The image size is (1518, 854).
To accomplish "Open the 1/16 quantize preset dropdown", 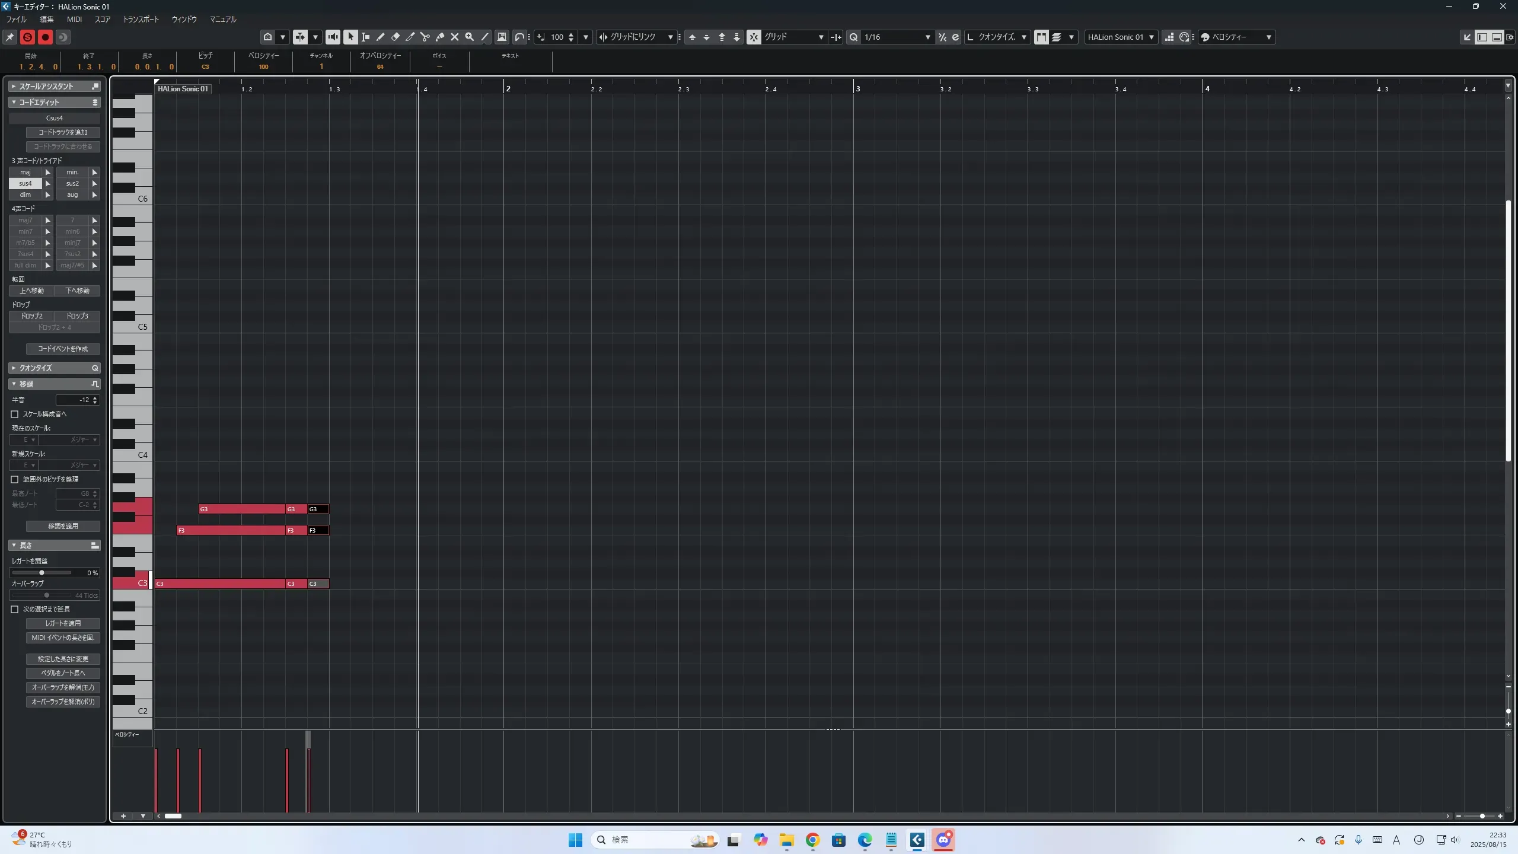I will [927, 37].
